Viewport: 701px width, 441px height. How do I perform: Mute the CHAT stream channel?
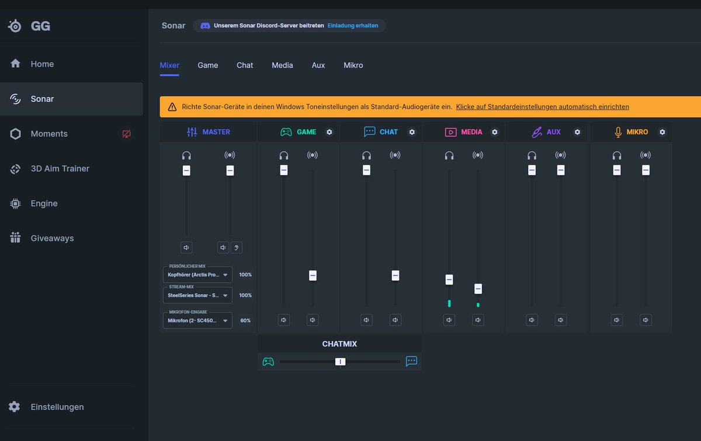point(395,320)
